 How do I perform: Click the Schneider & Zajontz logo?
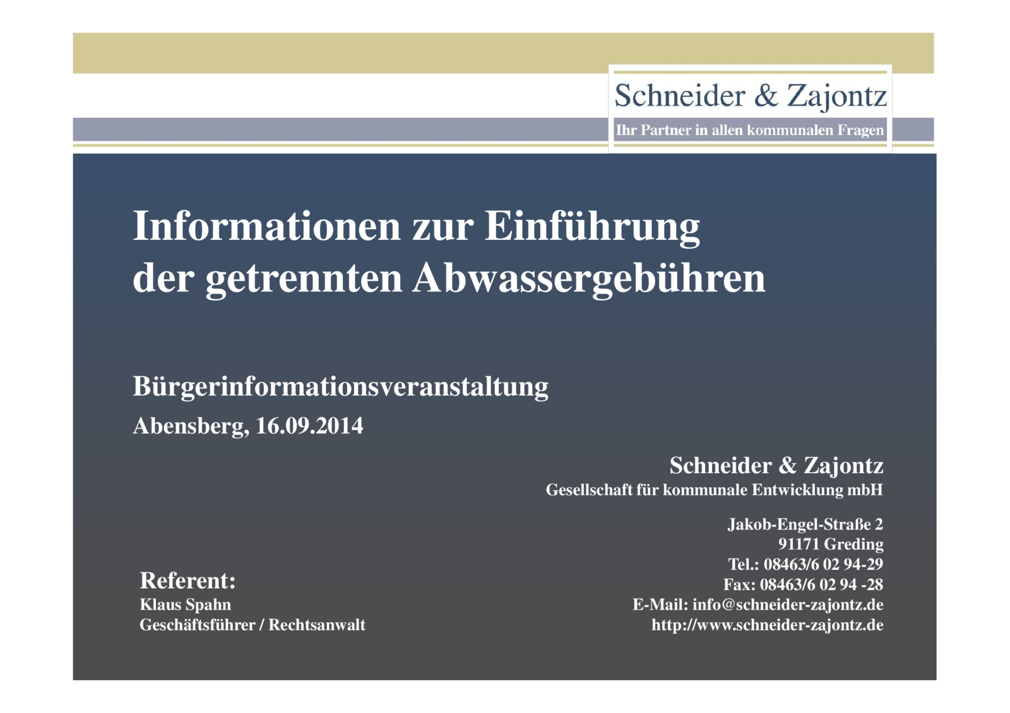(751, 95)
